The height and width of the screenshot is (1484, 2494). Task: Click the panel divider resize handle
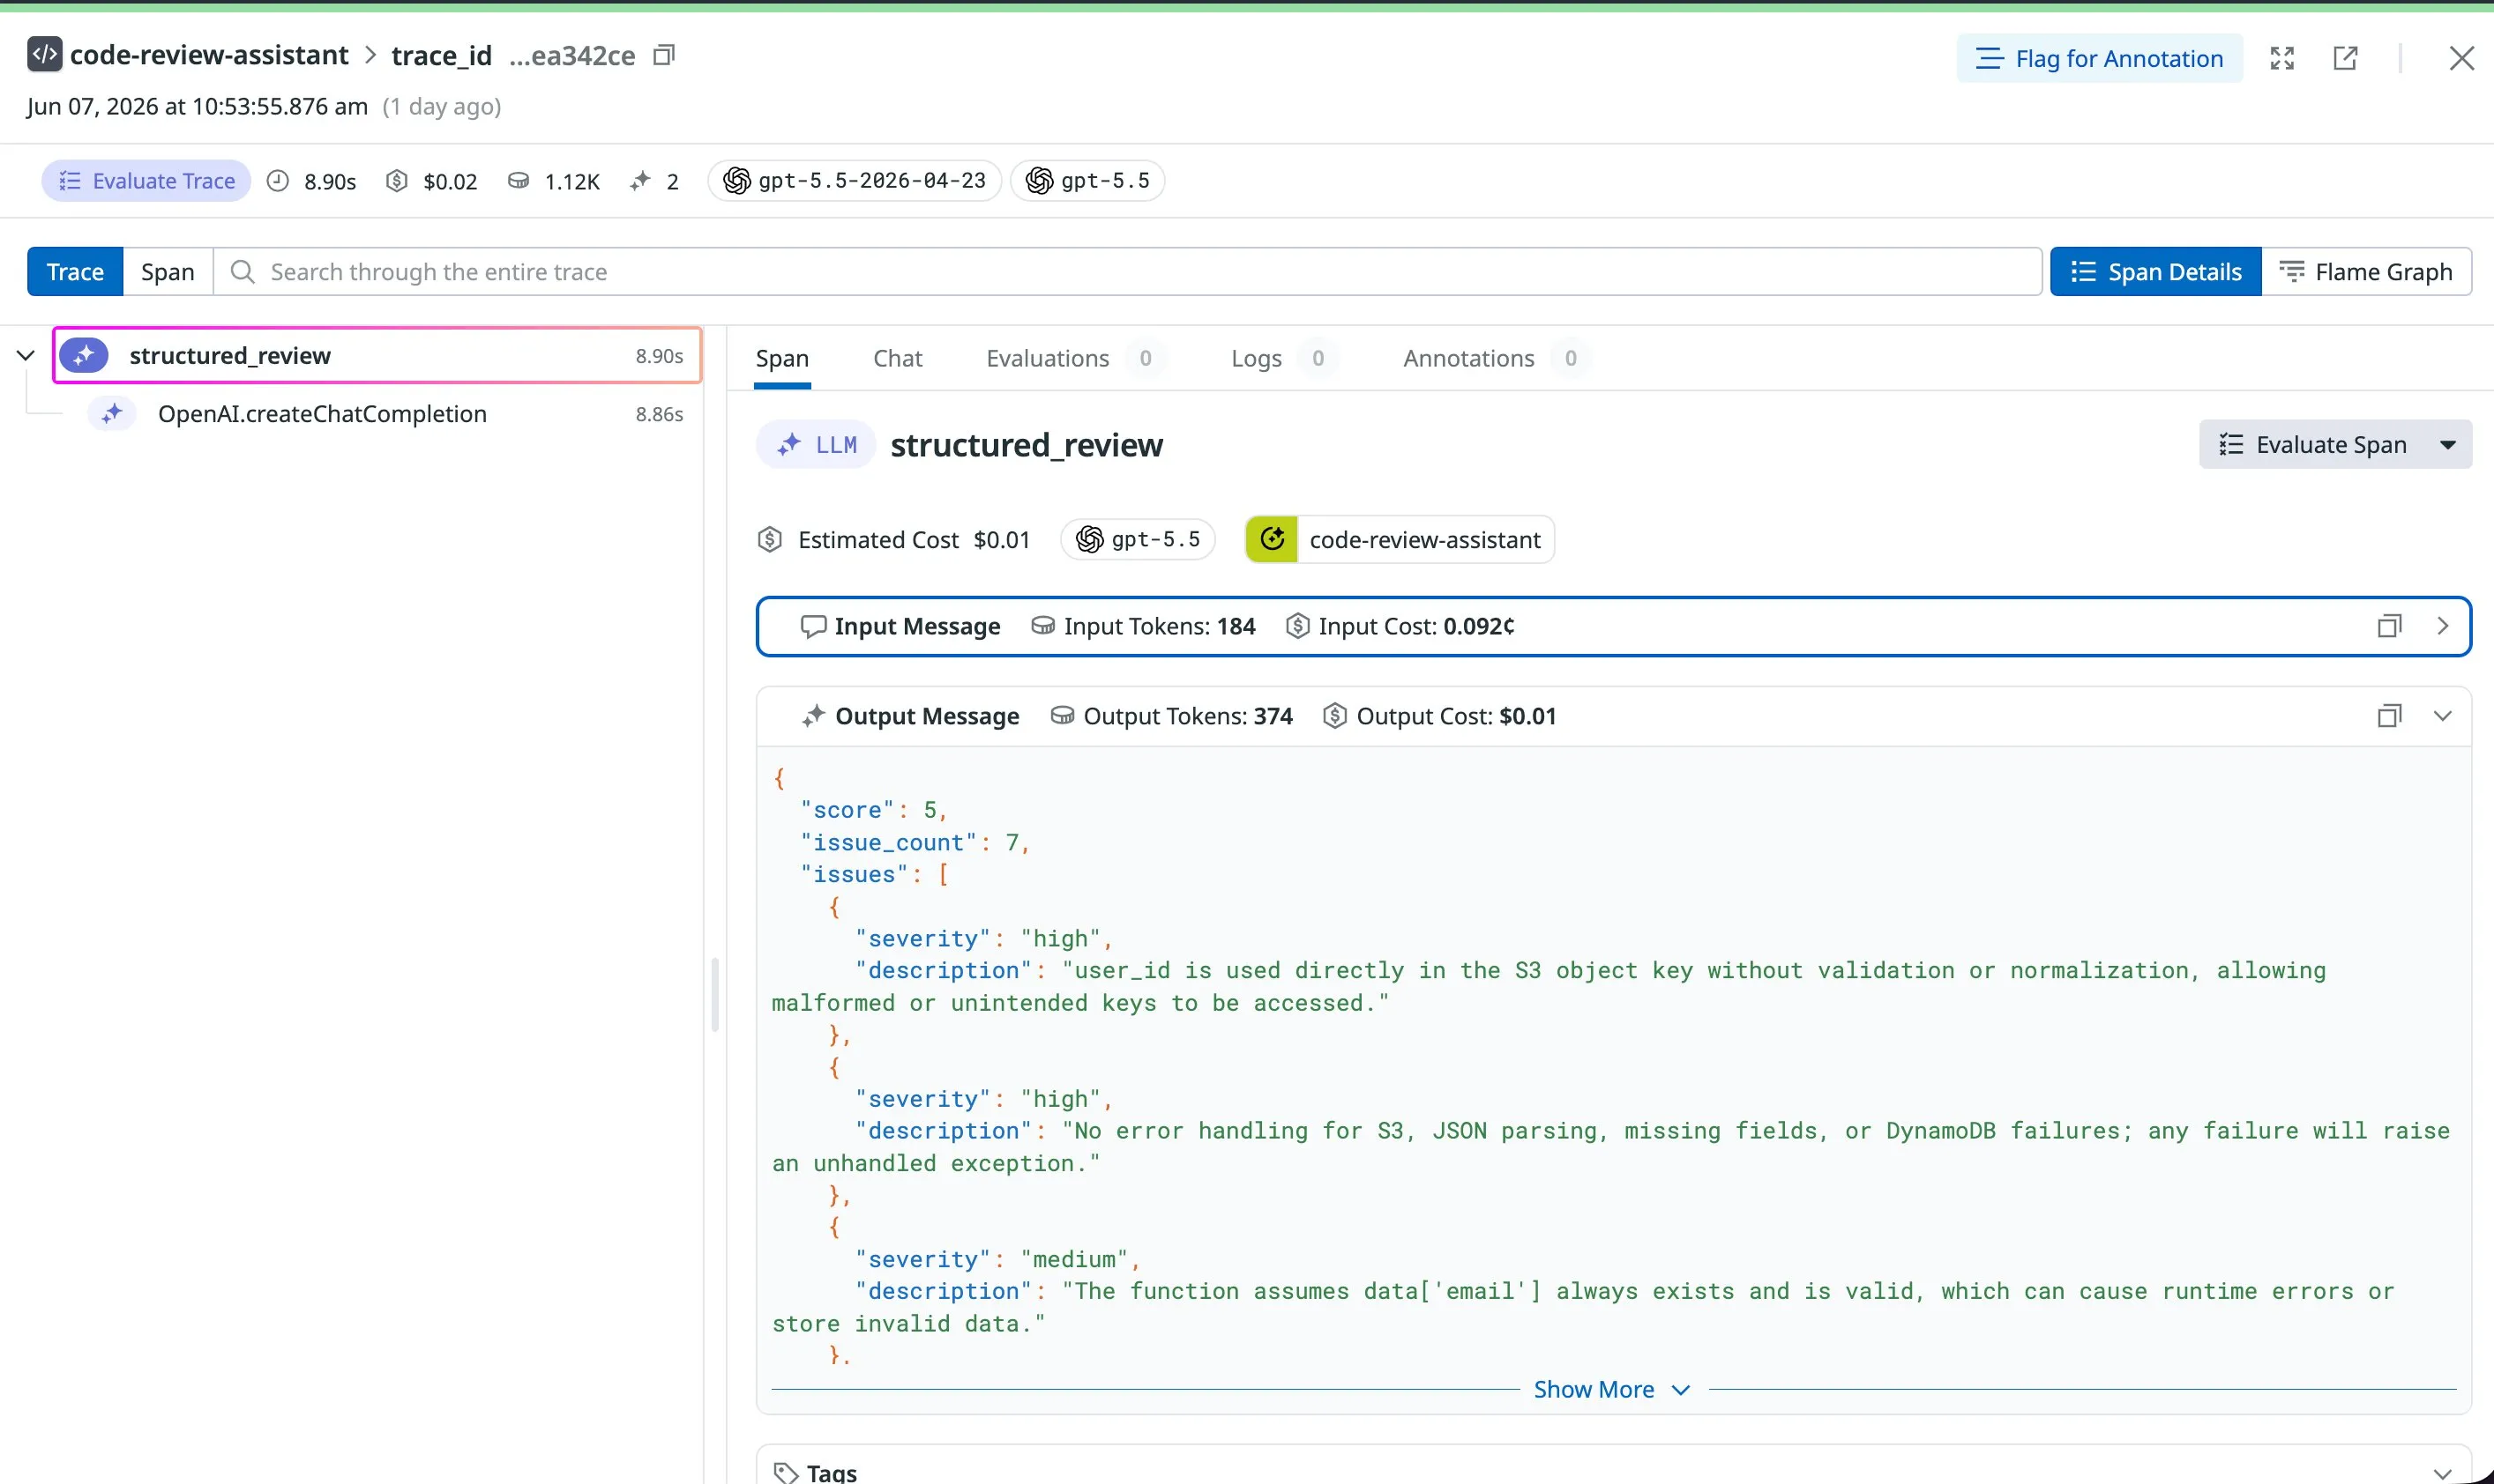point(714,995)
